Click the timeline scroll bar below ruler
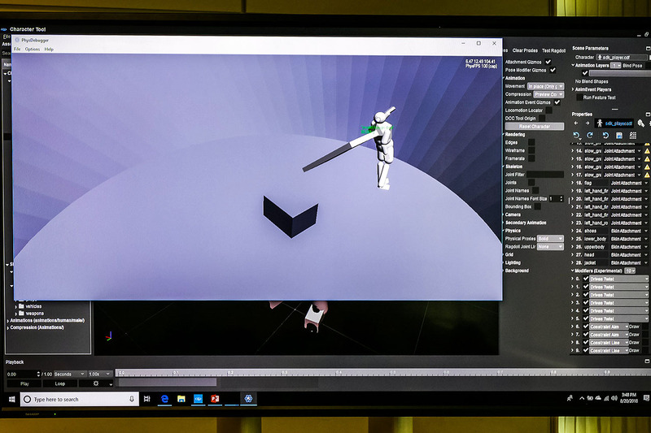 167,382
